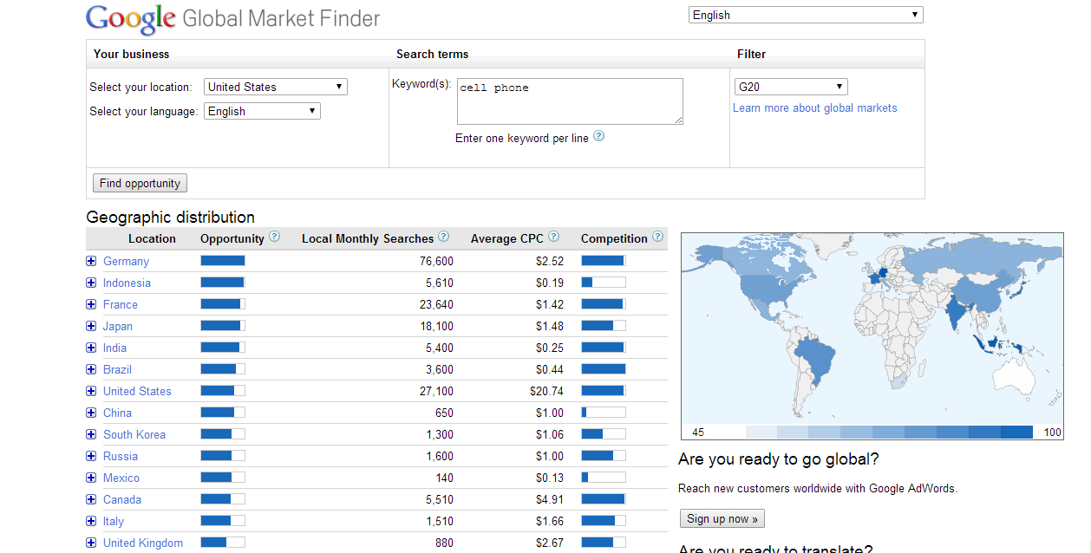Viewport: 1091px width, 553px height.
Task: Open the G20 filter dropdown
Action: tap(790, 87)
